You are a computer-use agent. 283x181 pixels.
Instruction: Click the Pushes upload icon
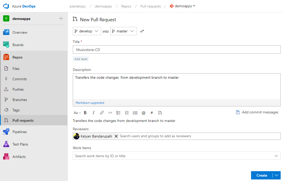(x=6, y=89)
